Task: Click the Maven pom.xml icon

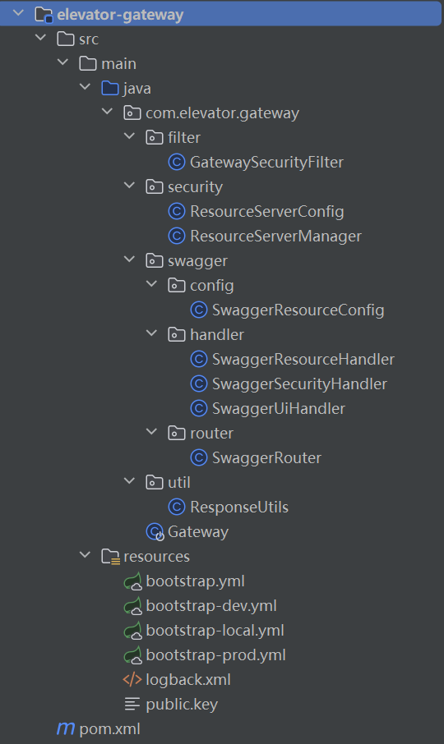Action: click(x=66, y=729)
